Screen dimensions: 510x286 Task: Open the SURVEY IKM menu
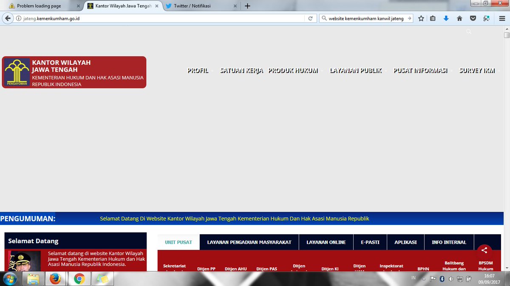(x=477, y=71)
